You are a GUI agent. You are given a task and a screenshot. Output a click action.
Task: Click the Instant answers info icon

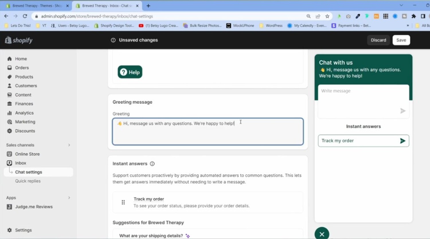coord(152,163)
